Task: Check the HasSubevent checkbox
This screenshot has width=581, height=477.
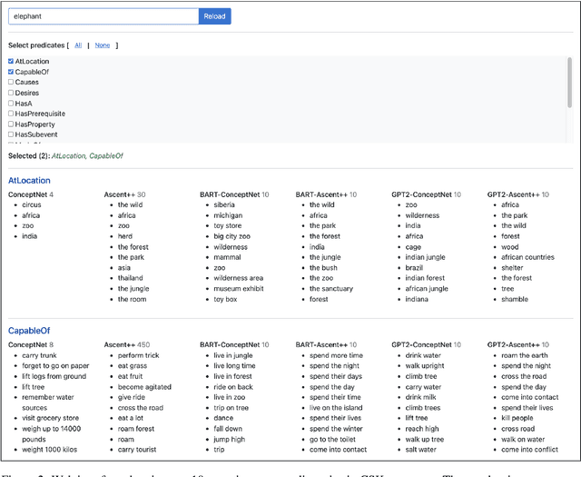Action: (11, 134)
